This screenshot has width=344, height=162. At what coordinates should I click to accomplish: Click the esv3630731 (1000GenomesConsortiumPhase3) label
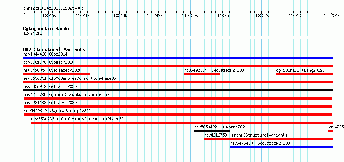tap(70, 78)
